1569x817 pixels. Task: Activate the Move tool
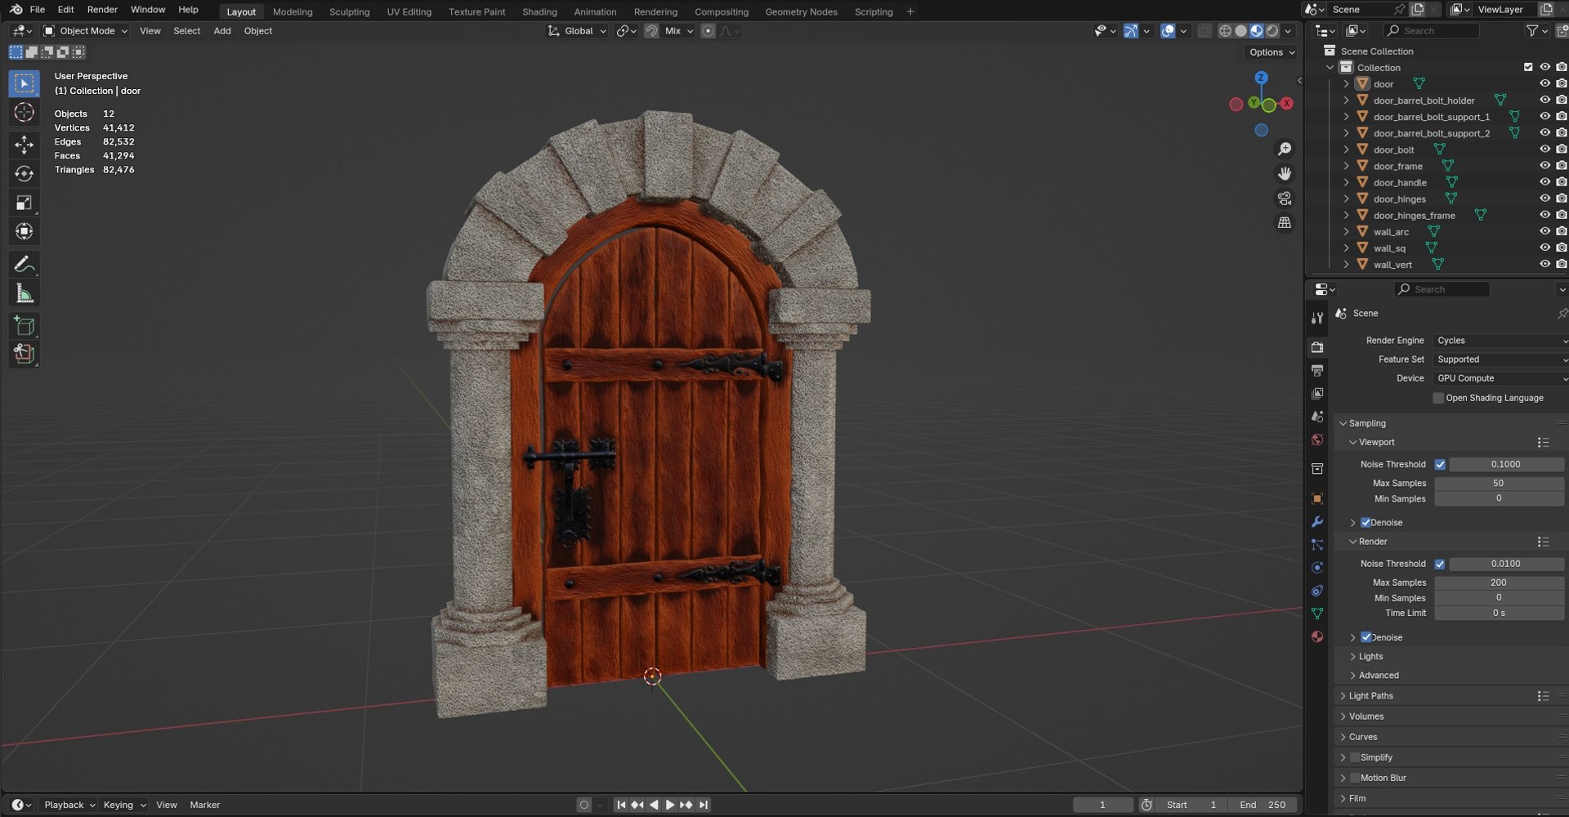pos(24,145)
